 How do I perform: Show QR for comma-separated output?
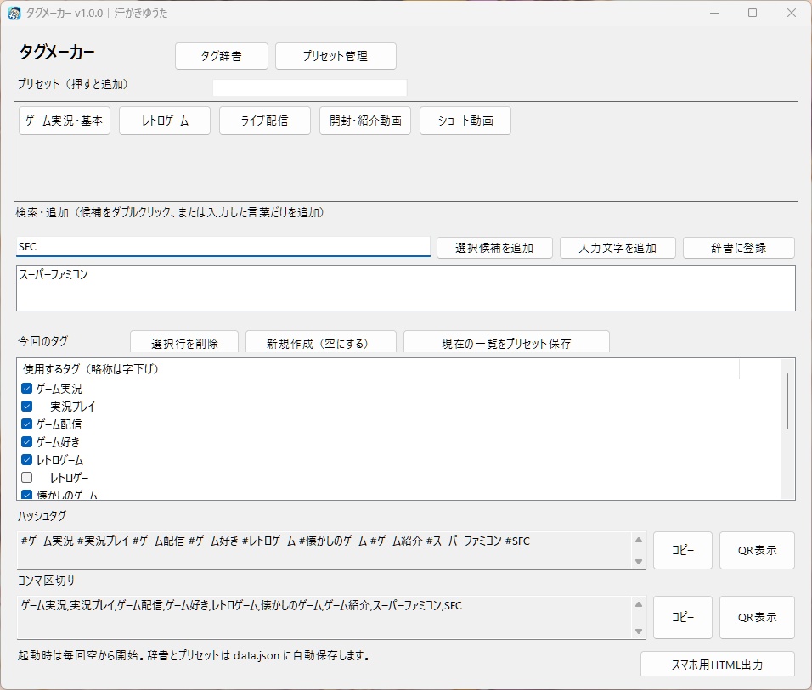click(757, 617)
